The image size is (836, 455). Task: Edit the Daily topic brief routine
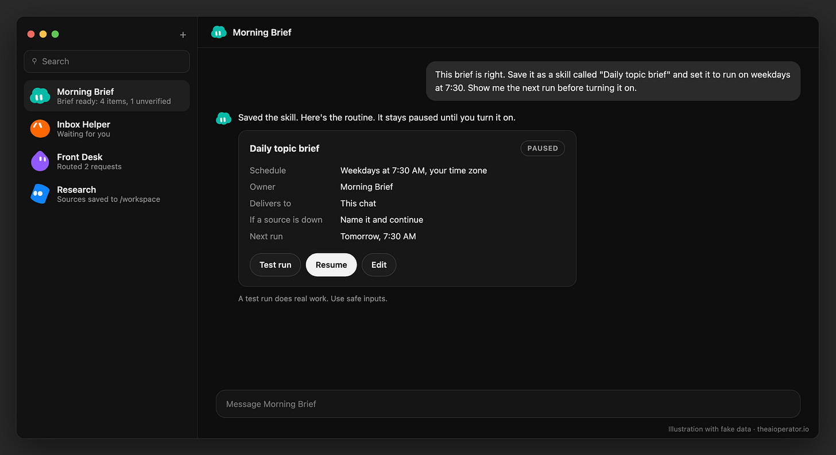tap(379, 265)
